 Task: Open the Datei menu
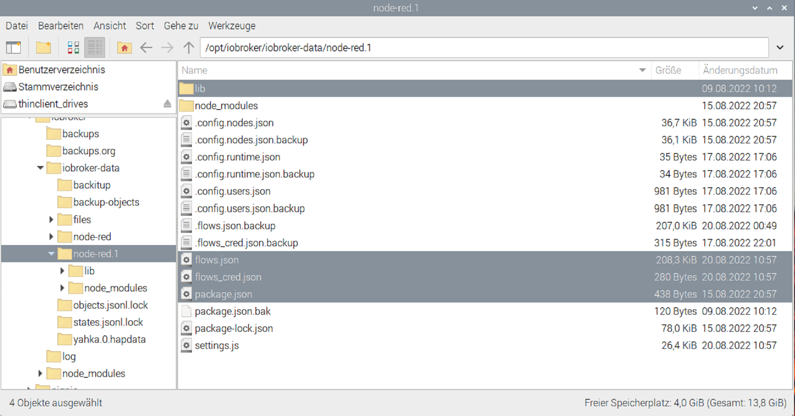click(17, 26)
